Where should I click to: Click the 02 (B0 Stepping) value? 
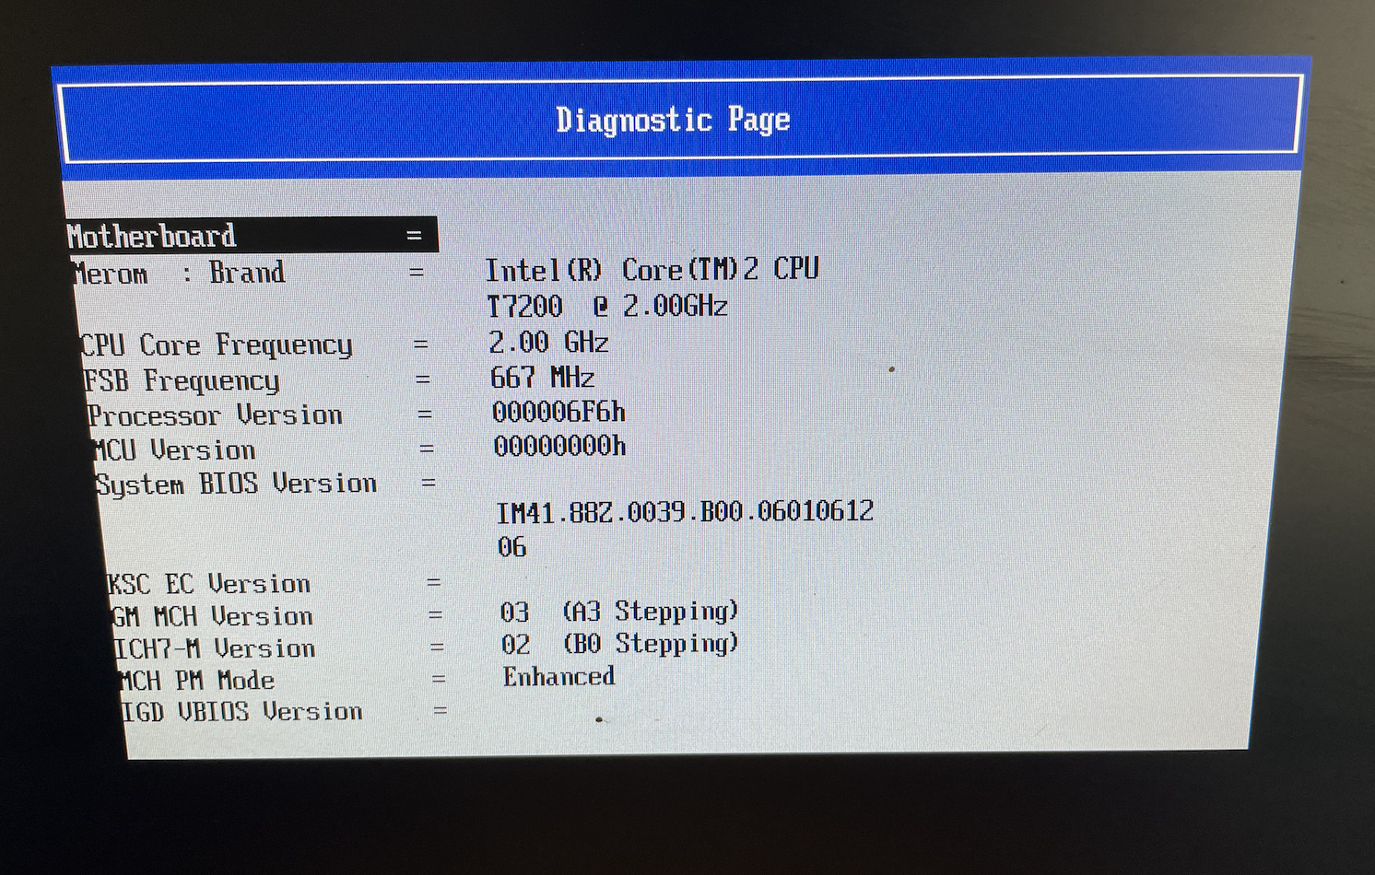620,644
